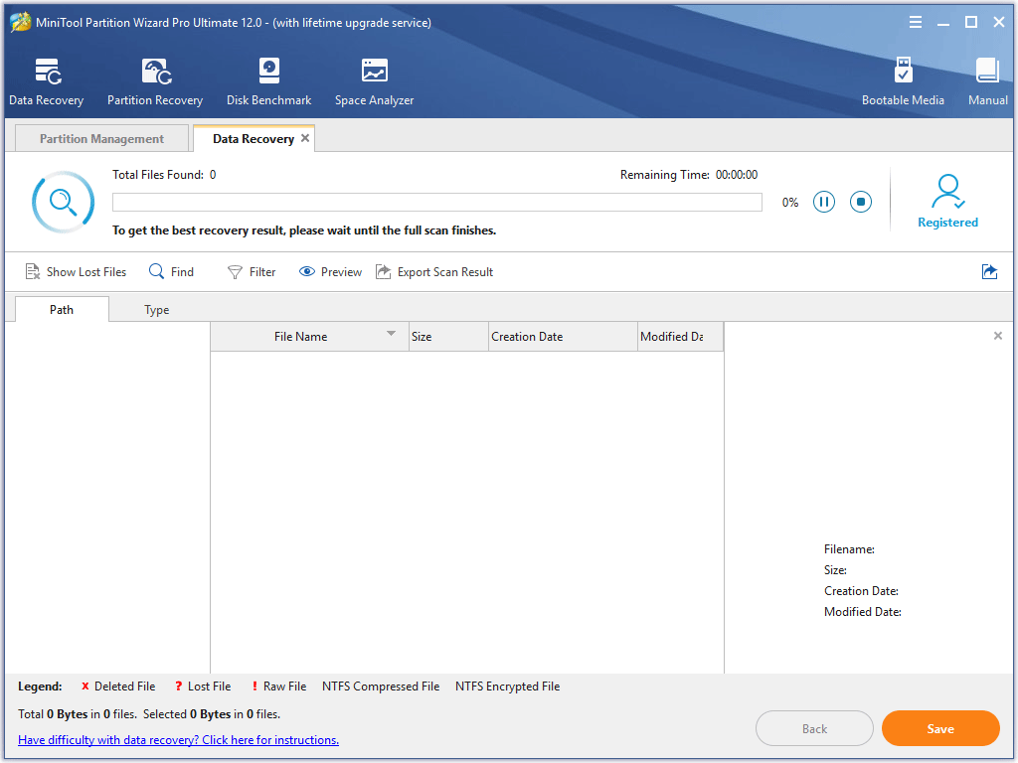Screen dimensions: 1018x763
Task: Click the Filename label in preview pane
Action: (x=849, y=549)
